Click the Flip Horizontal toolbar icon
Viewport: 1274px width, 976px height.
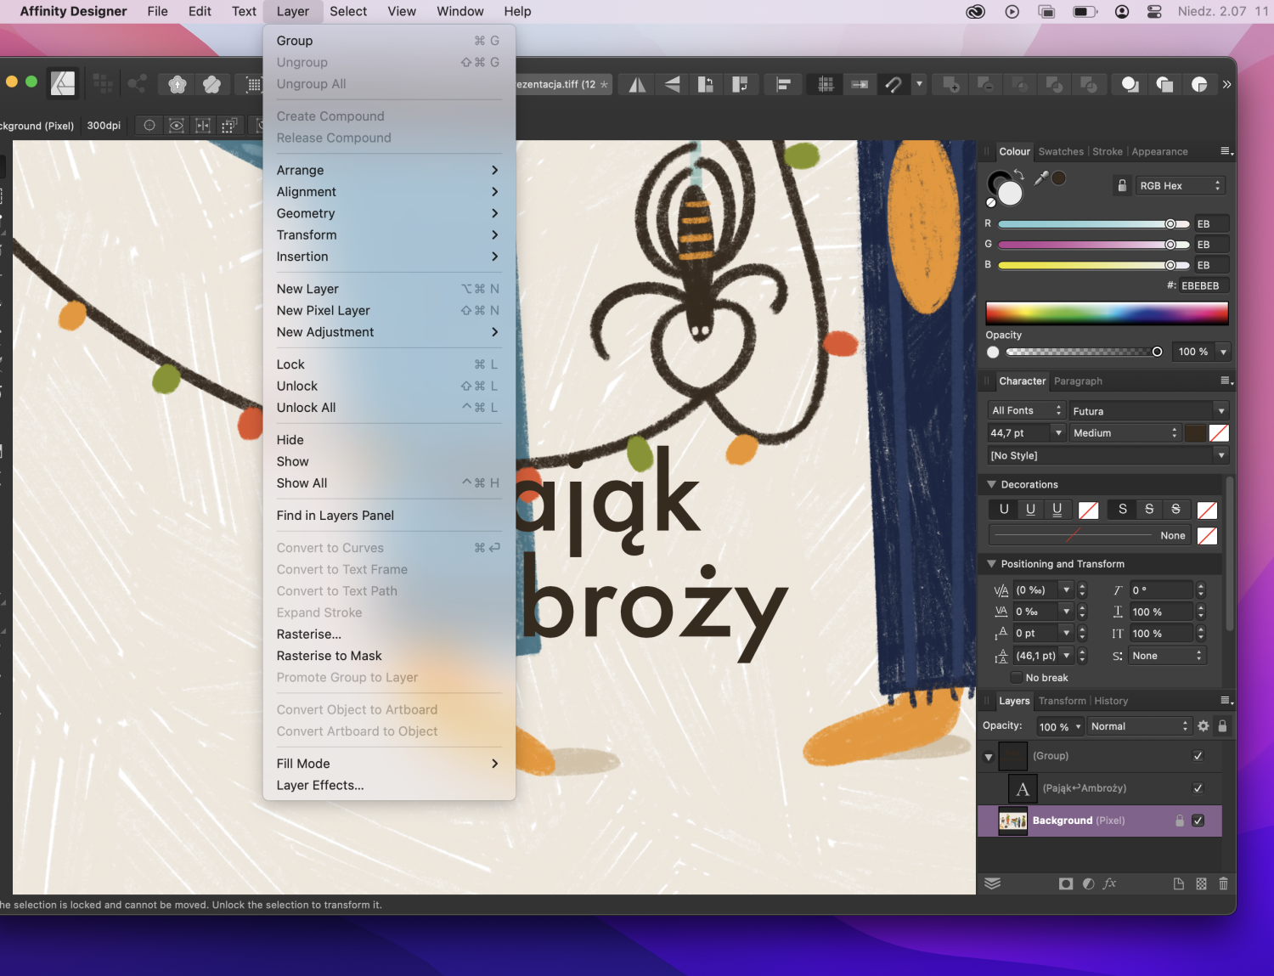637,84
